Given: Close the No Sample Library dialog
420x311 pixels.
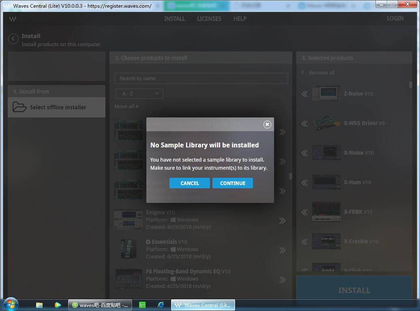Looking at the screenshot, I should (267, 124).
